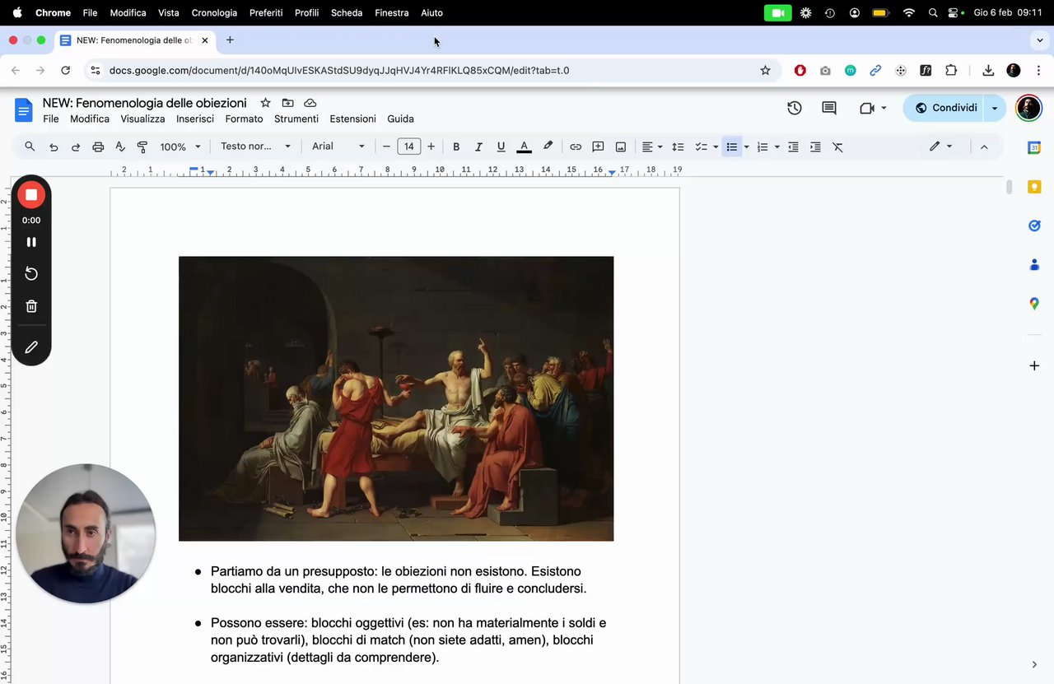
Task: Add a comment from the toolbar
Action: tap(598, 147)
